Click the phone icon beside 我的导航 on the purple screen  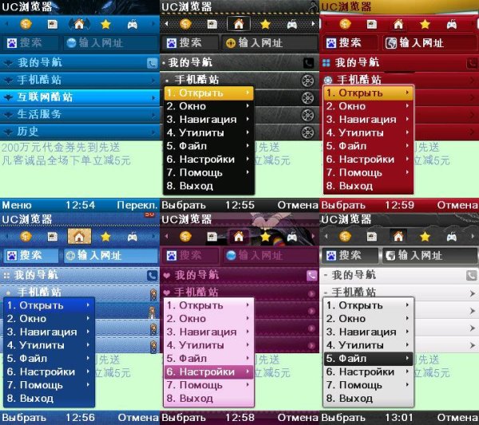[x=311, y=276]
